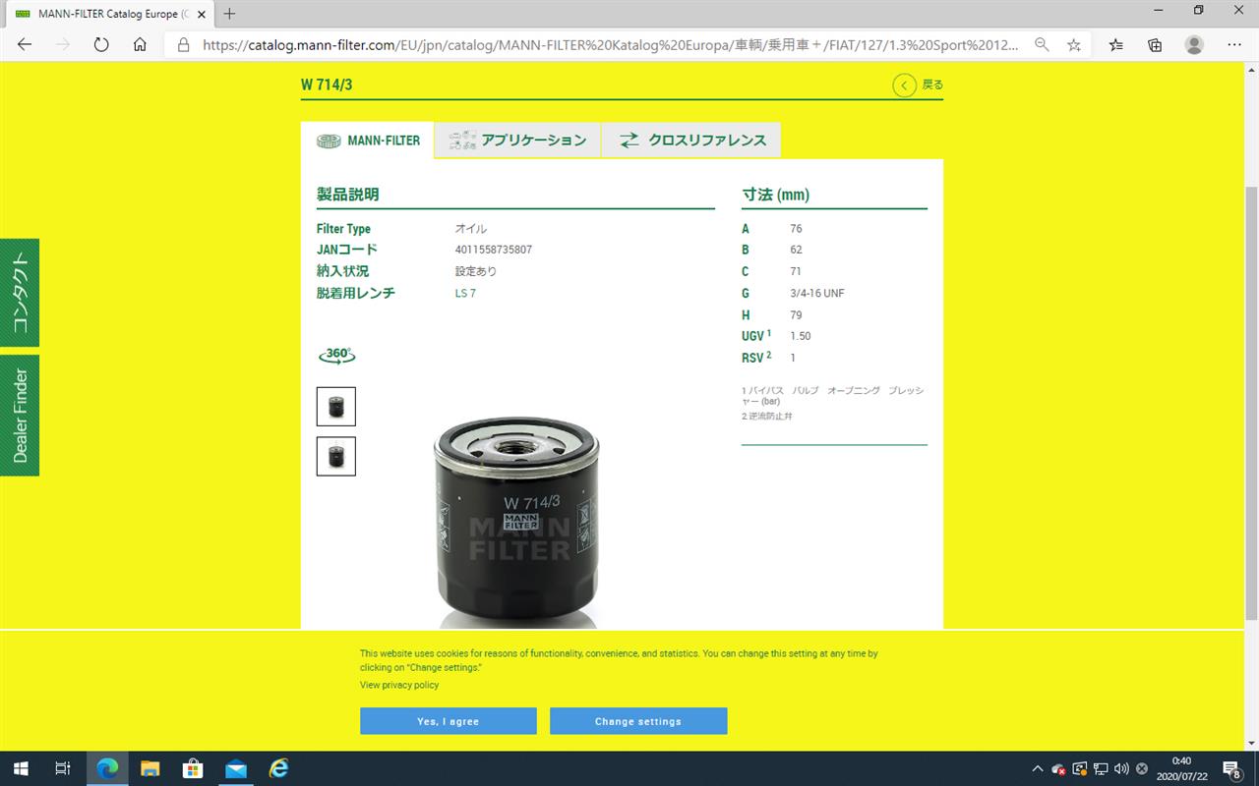Open the Favorites list icon
The height and width of the screenshot is (786, 1259).
(x=1116, y=44)
